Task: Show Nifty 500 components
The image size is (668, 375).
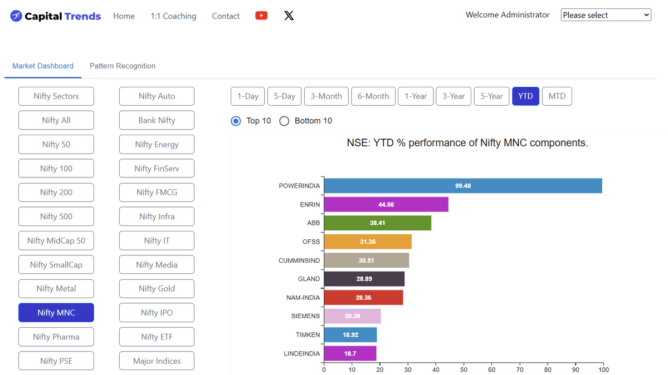Action: pos(56,216)
